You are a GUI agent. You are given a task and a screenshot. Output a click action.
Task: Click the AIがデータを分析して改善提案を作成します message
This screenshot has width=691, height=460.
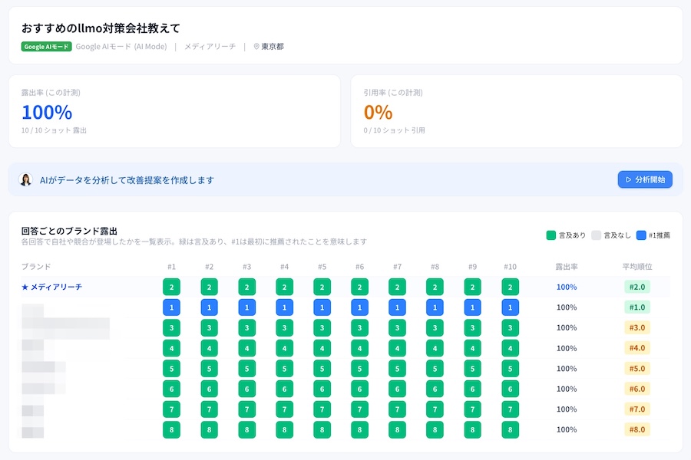point(127,180)
